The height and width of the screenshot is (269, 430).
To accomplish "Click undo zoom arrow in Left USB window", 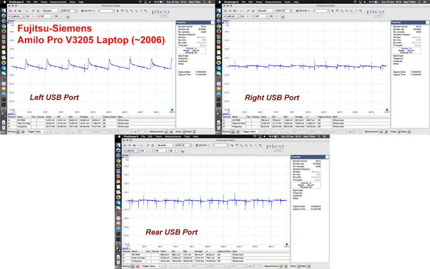I will click(141, 11).
